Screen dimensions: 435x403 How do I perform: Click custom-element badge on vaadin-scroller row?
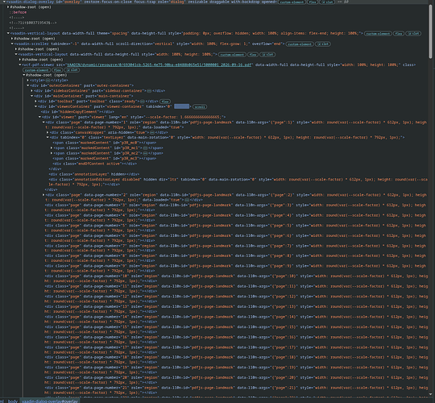(300, 44)
